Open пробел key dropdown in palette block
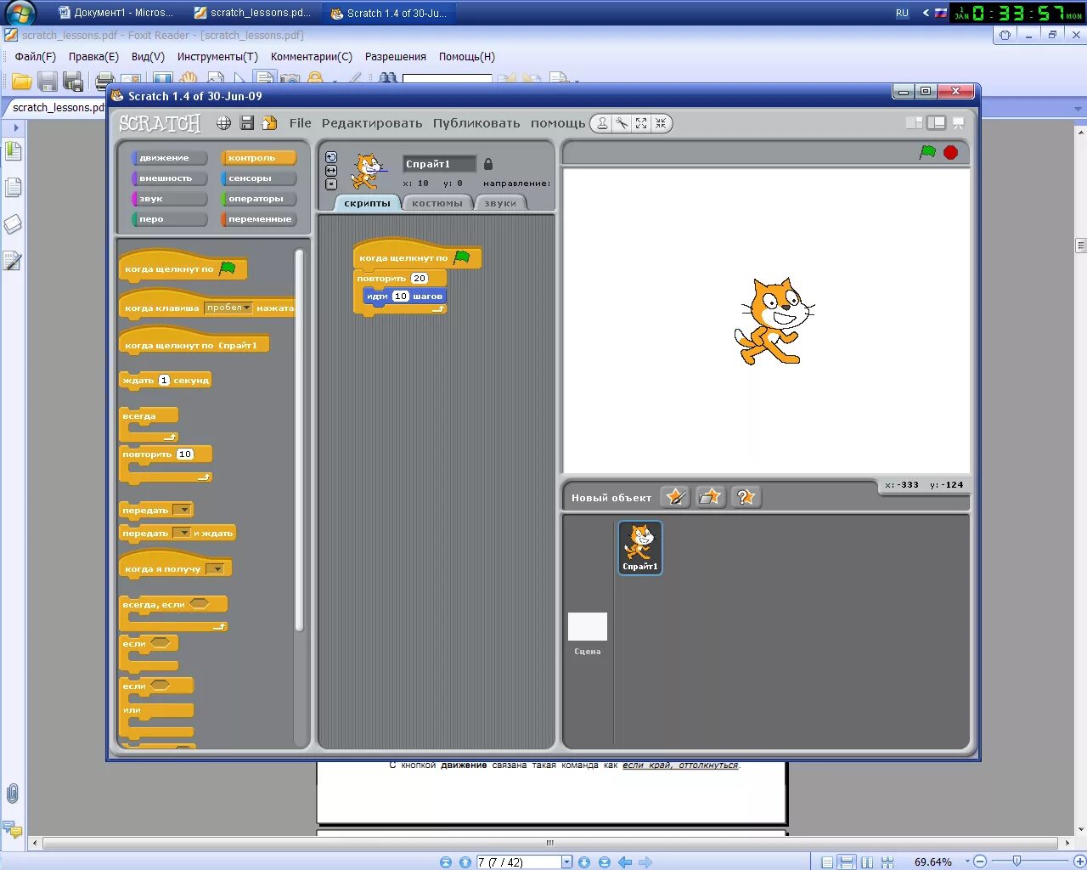 point(228,308)
